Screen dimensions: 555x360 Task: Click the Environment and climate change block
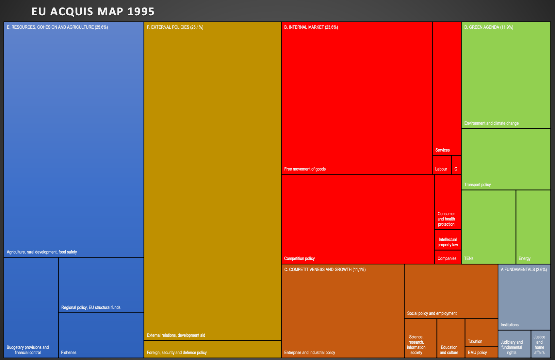point(506,75)
